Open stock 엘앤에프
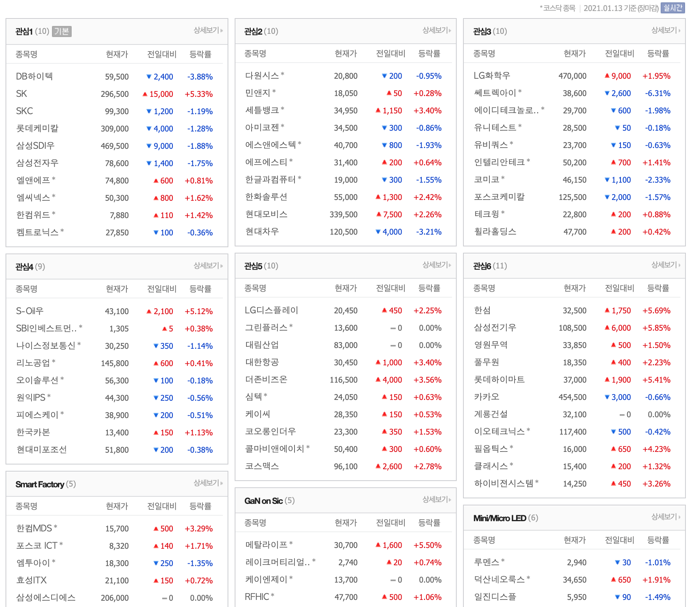The width and height of the screenshot is (689, 607). coord(33,180)
